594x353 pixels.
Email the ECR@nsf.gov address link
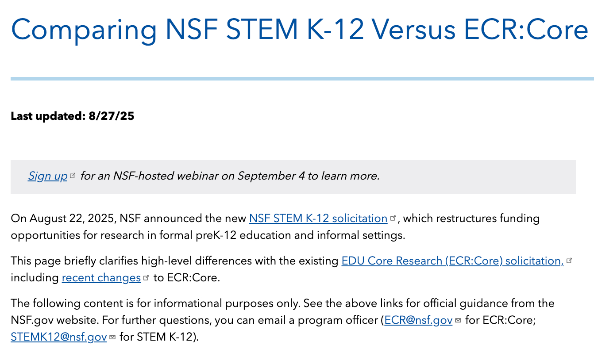(418, 320)
